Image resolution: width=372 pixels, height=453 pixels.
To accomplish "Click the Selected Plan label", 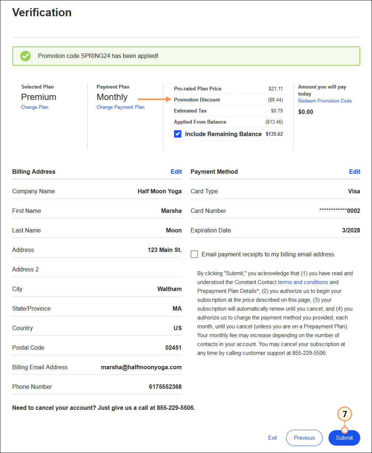I will [x=38, y=87].
